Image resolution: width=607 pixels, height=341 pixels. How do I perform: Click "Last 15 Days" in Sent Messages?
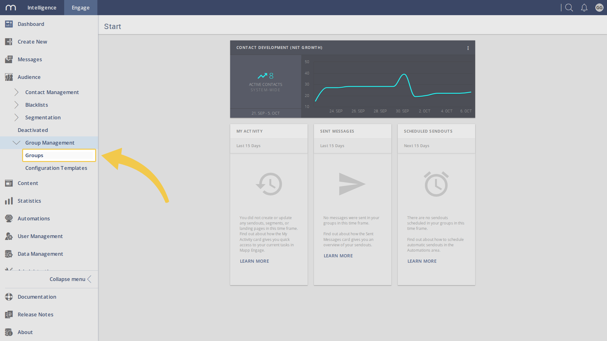332,146
